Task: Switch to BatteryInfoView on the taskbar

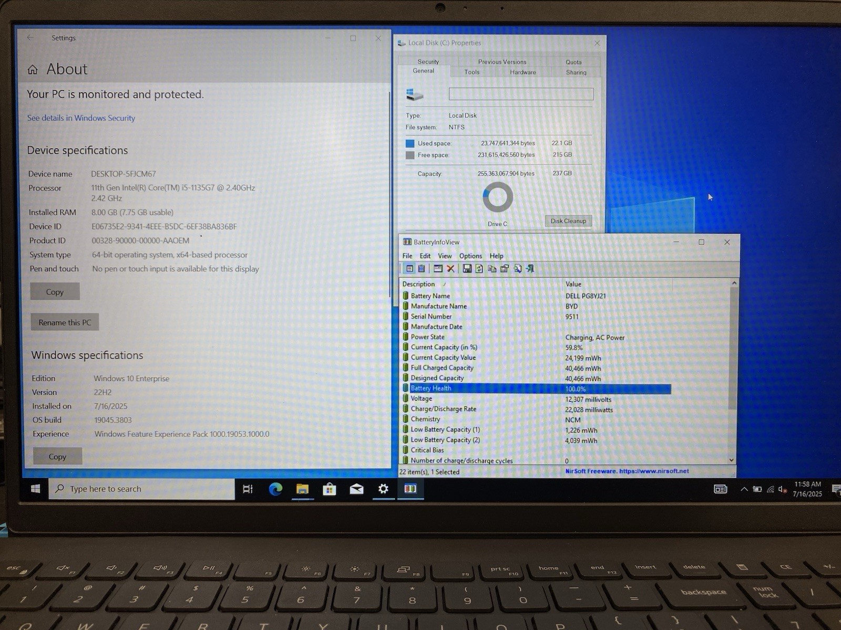Action: pos(411,489)
